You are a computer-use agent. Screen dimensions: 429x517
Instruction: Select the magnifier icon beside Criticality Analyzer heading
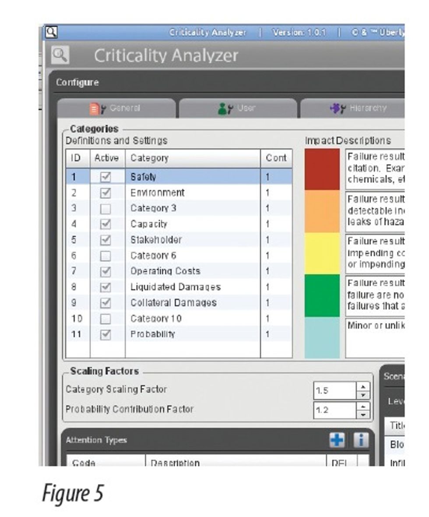(x=61, y=56)
